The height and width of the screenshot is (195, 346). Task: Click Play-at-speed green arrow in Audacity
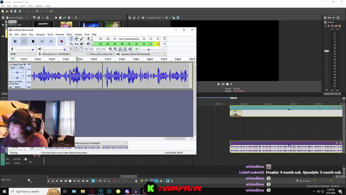[137, 49]
